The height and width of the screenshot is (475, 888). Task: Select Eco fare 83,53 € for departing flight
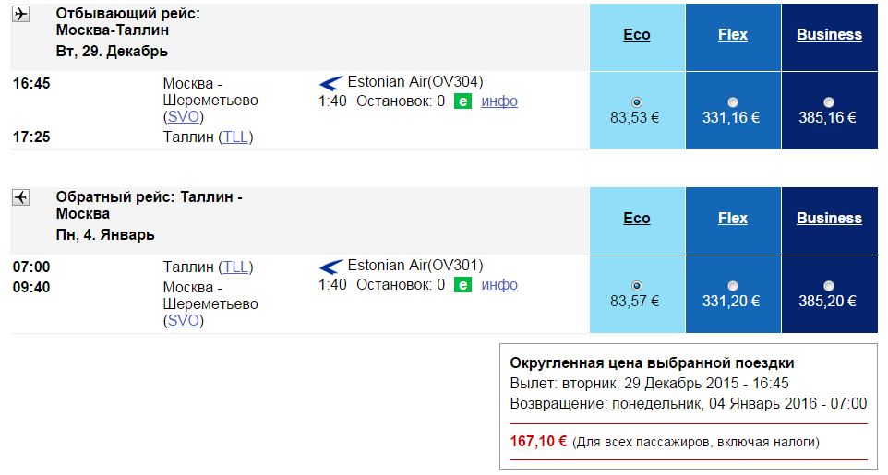(x=637, y=102)
